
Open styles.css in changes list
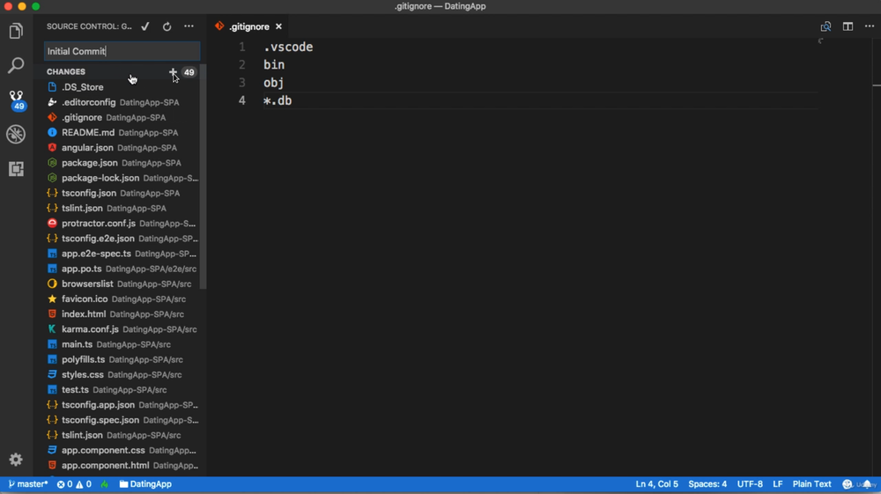(122, 375)
